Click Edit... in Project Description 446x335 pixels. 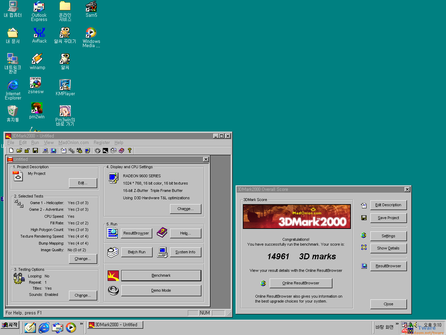(x=83, y=183)
